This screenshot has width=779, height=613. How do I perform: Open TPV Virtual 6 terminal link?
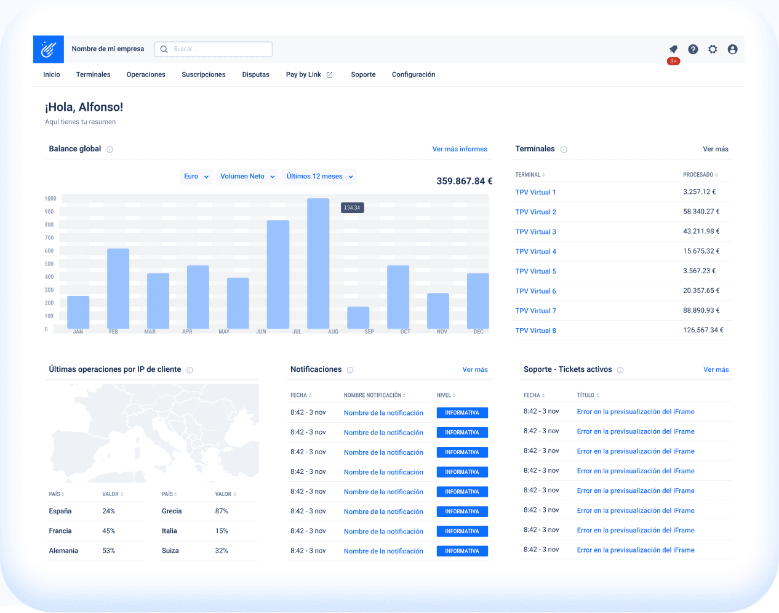(x=535, y=291)
